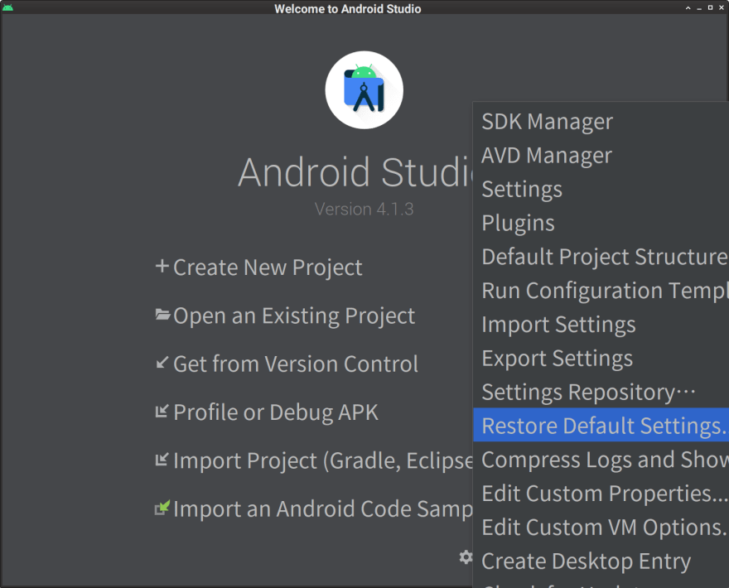
Task: Click the icon beside Import Project (Gradle, Eclipse
Action: 162,460
